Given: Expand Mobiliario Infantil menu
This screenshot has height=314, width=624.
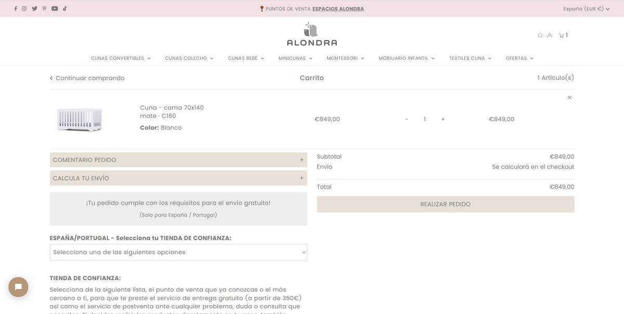Looking at the screenshot, I should [x=407, y=58].
